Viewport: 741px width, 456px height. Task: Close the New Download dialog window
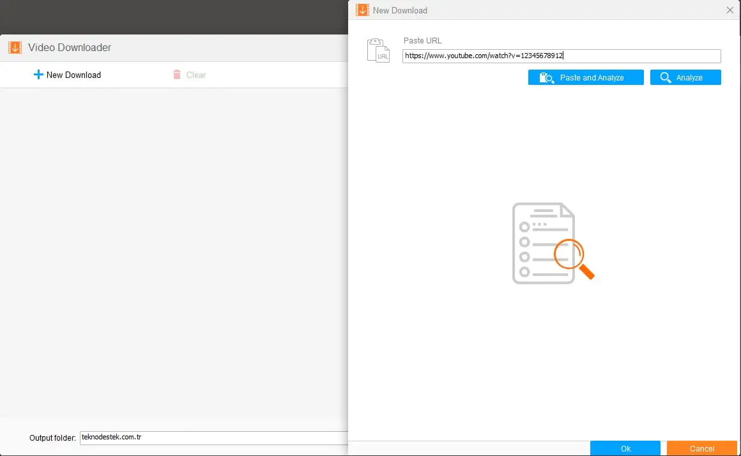pyautogui.click(x=730, y=10)
